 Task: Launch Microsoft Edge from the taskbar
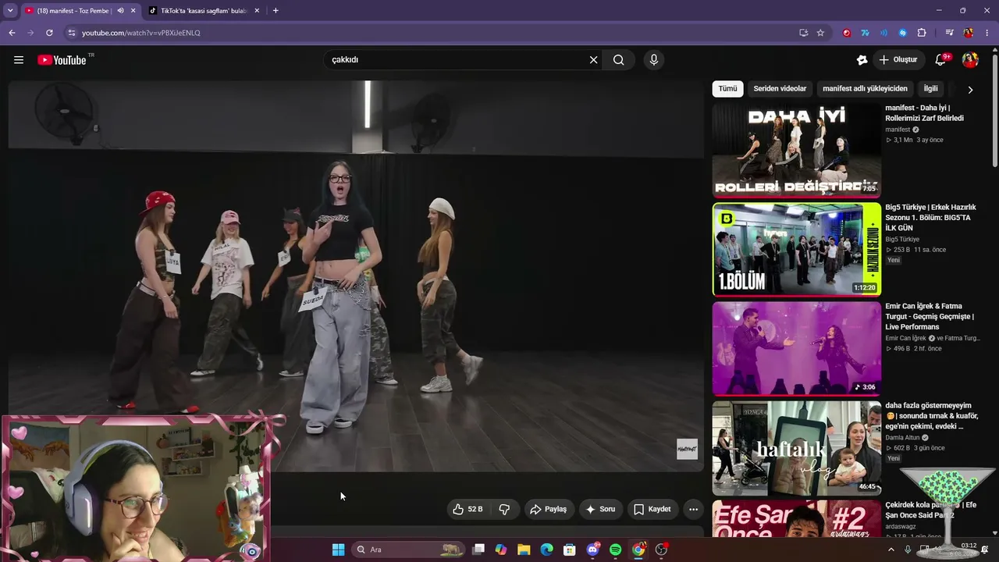coord(547,550)
